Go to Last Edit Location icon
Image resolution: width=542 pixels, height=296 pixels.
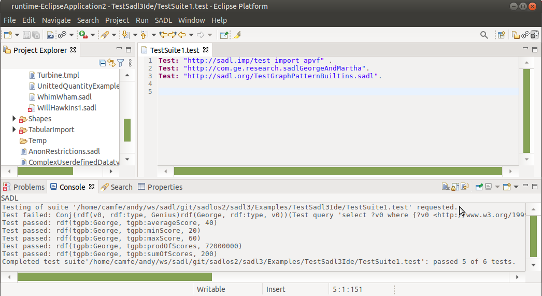coord(163,35)
